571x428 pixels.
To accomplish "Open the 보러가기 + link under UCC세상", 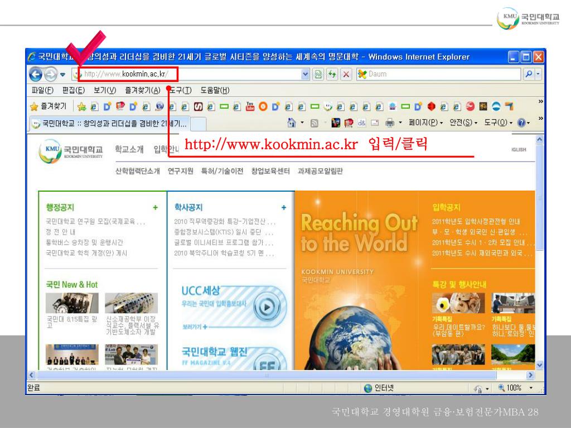I will coord(195,327).
